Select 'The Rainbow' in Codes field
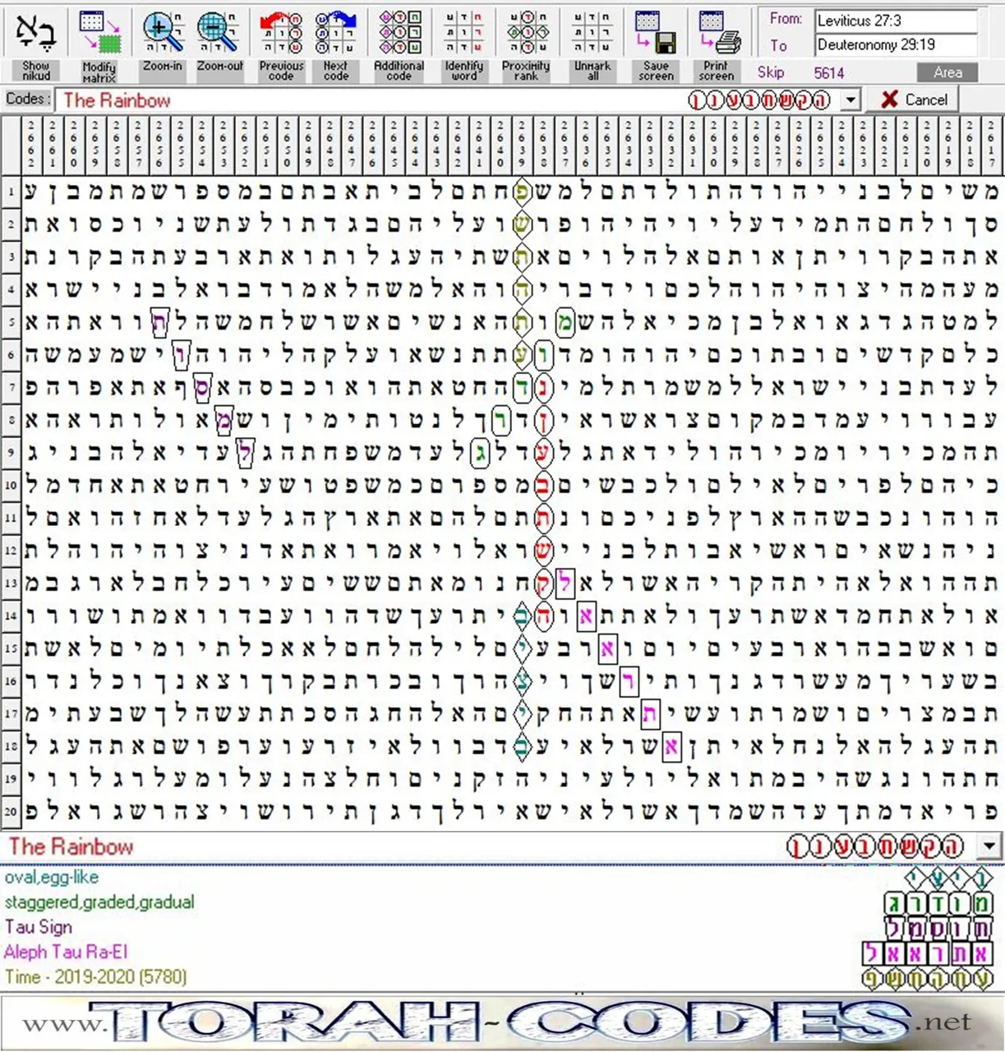The width and height of the screenshot is (1005, 1052). [x=117, y=100]
